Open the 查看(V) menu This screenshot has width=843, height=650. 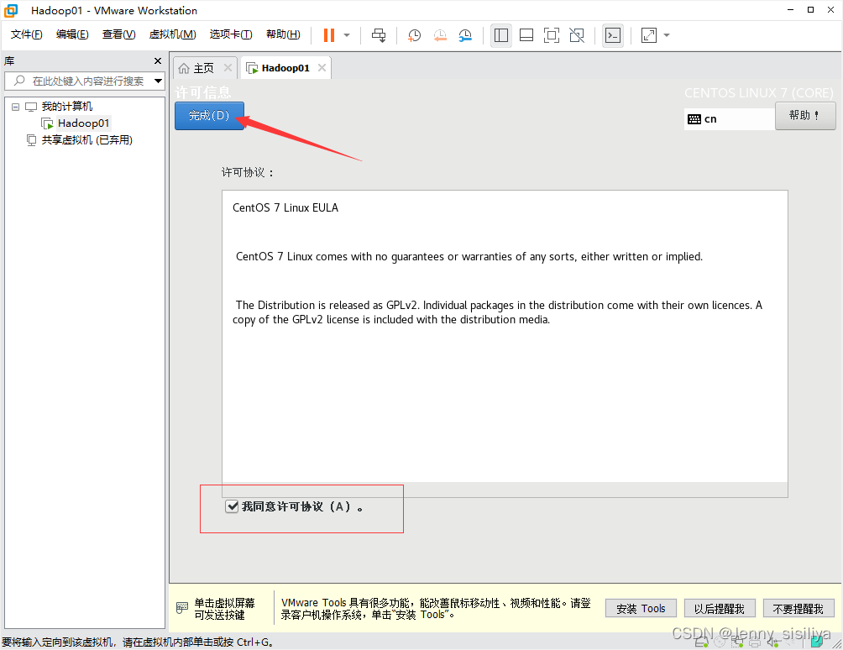(x=119, y=34)
